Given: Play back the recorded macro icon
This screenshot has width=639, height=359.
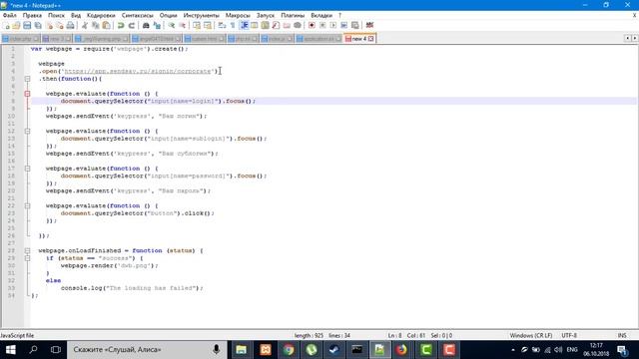Looking at the screenshot, I should click(332, 25).
